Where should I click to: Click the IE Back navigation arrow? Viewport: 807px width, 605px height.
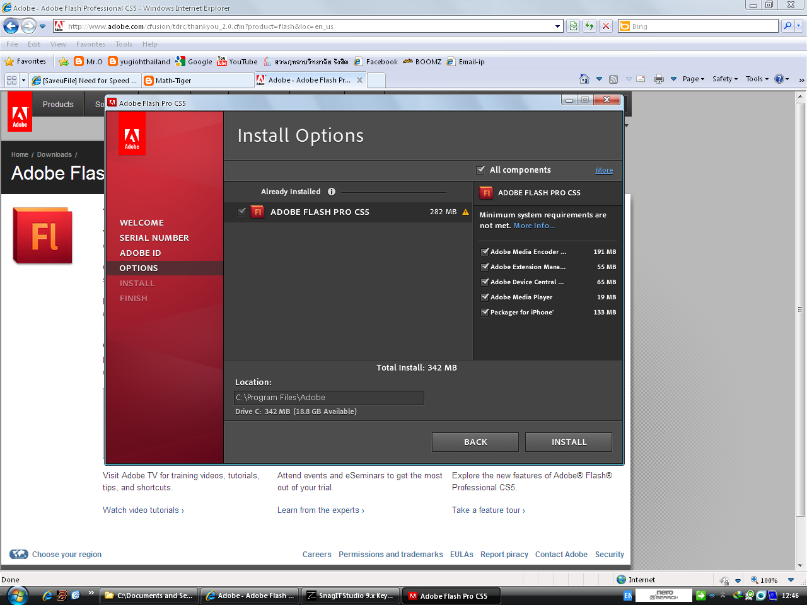[x=11, y=26]
